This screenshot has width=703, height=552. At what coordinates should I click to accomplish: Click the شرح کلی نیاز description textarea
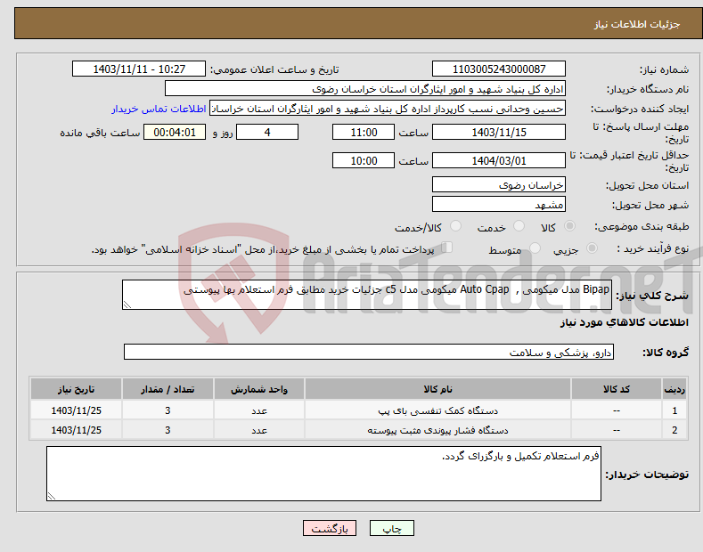(x=367, y=295)
